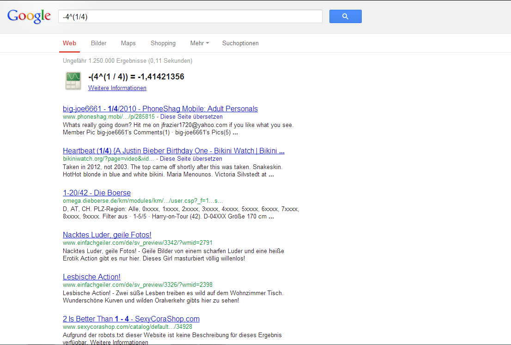
Task: Focus the search box containing -4^(1/4)
Action: click(x=190, y=17)
